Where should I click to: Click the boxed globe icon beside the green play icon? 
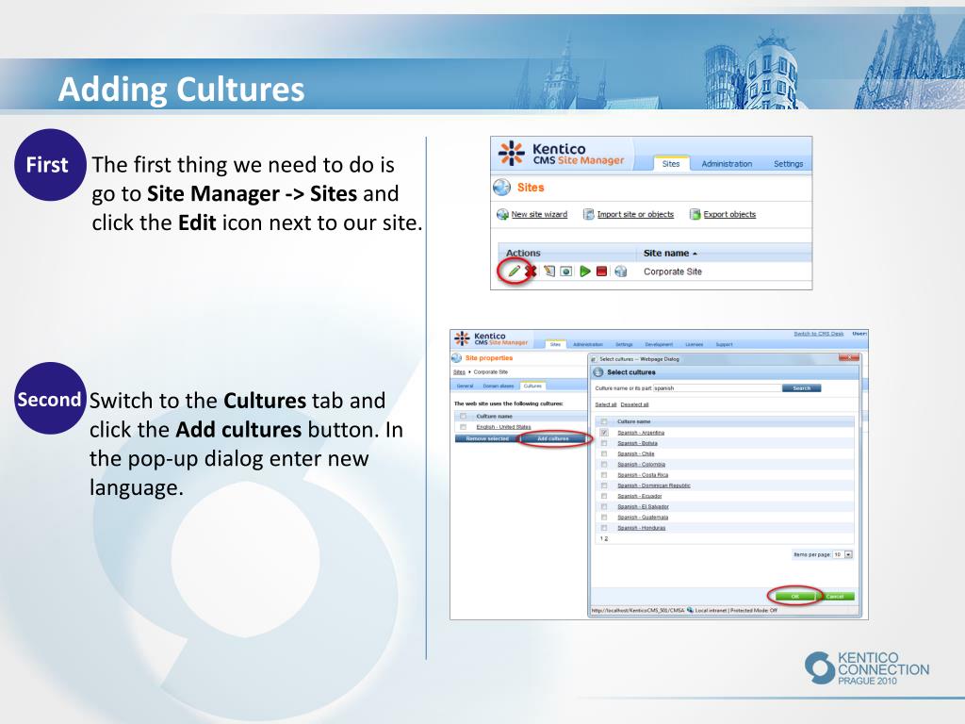(x=566, y=271)
